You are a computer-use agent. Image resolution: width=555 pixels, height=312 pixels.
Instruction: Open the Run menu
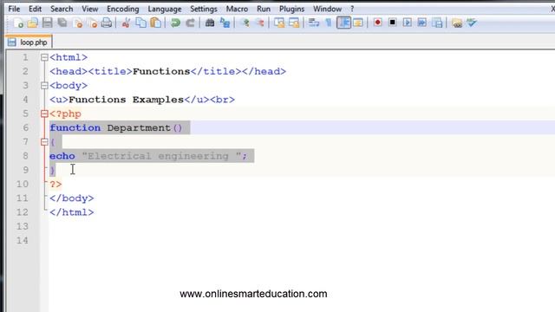coord(264,9)
